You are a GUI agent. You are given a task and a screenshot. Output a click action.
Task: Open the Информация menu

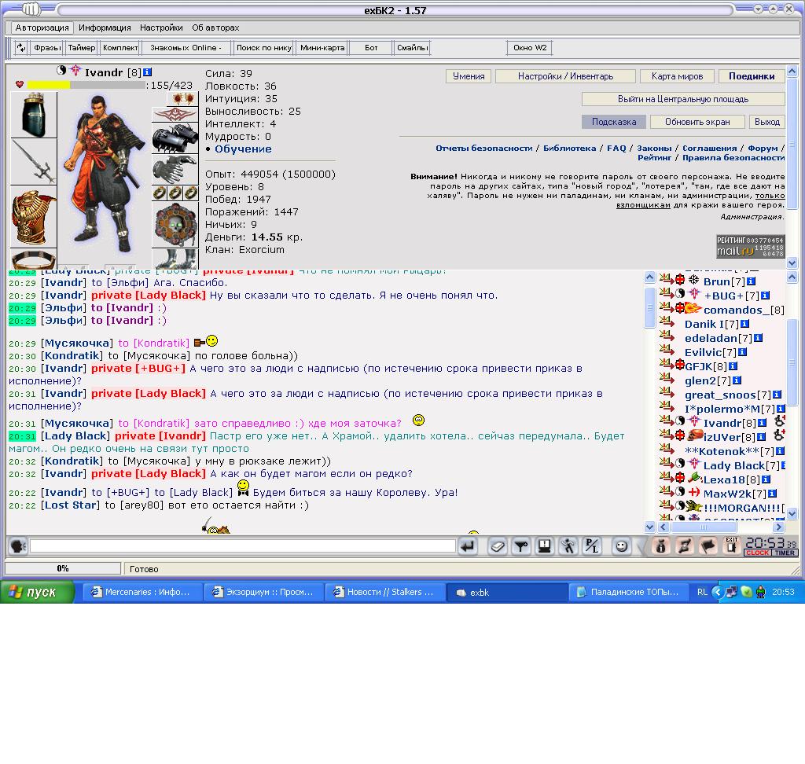click(x=105, y=28)
